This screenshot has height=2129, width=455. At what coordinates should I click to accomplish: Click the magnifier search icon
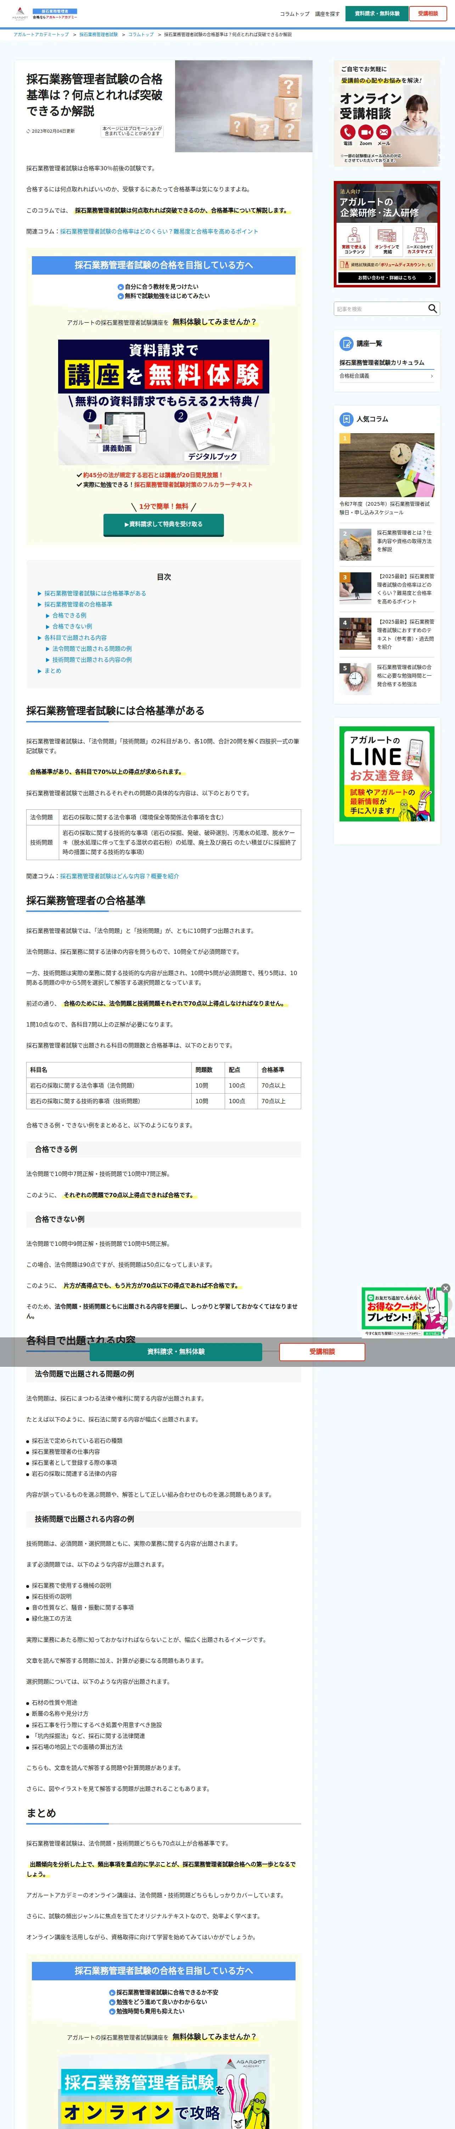coord(432,308)
